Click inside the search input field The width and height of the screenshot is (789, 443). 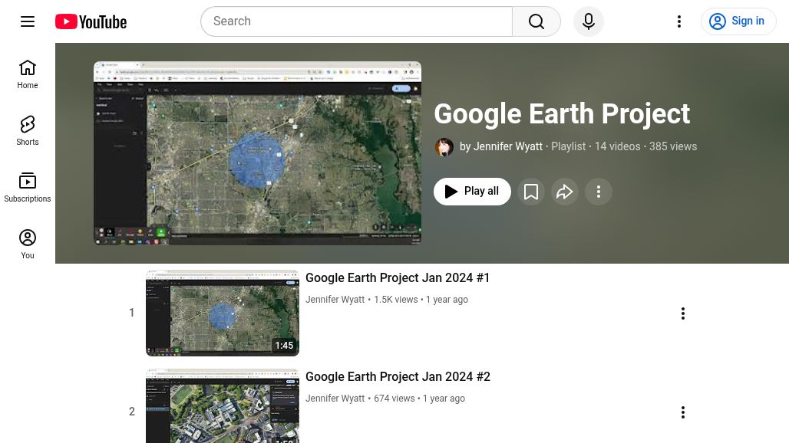(x=357, y=21)
